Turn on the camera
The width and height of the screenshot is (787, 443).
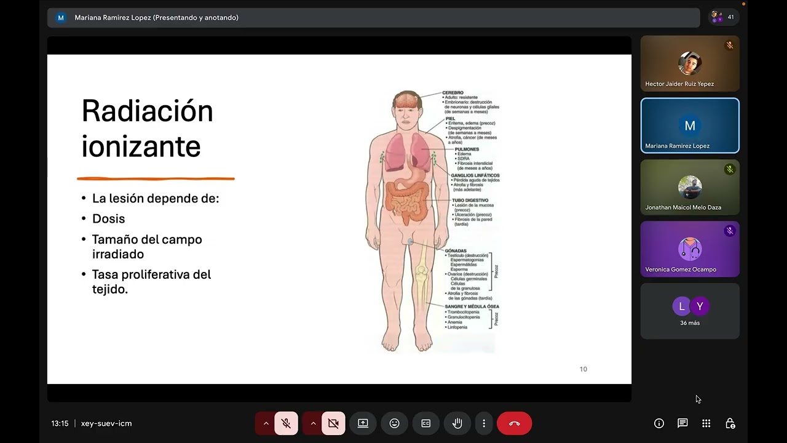(333, 423)
